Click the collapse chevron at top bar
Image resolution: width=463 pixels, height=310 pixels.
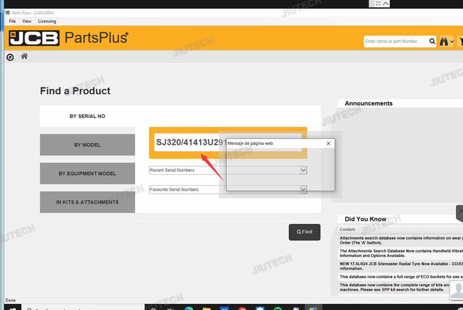tap(386, 3)
